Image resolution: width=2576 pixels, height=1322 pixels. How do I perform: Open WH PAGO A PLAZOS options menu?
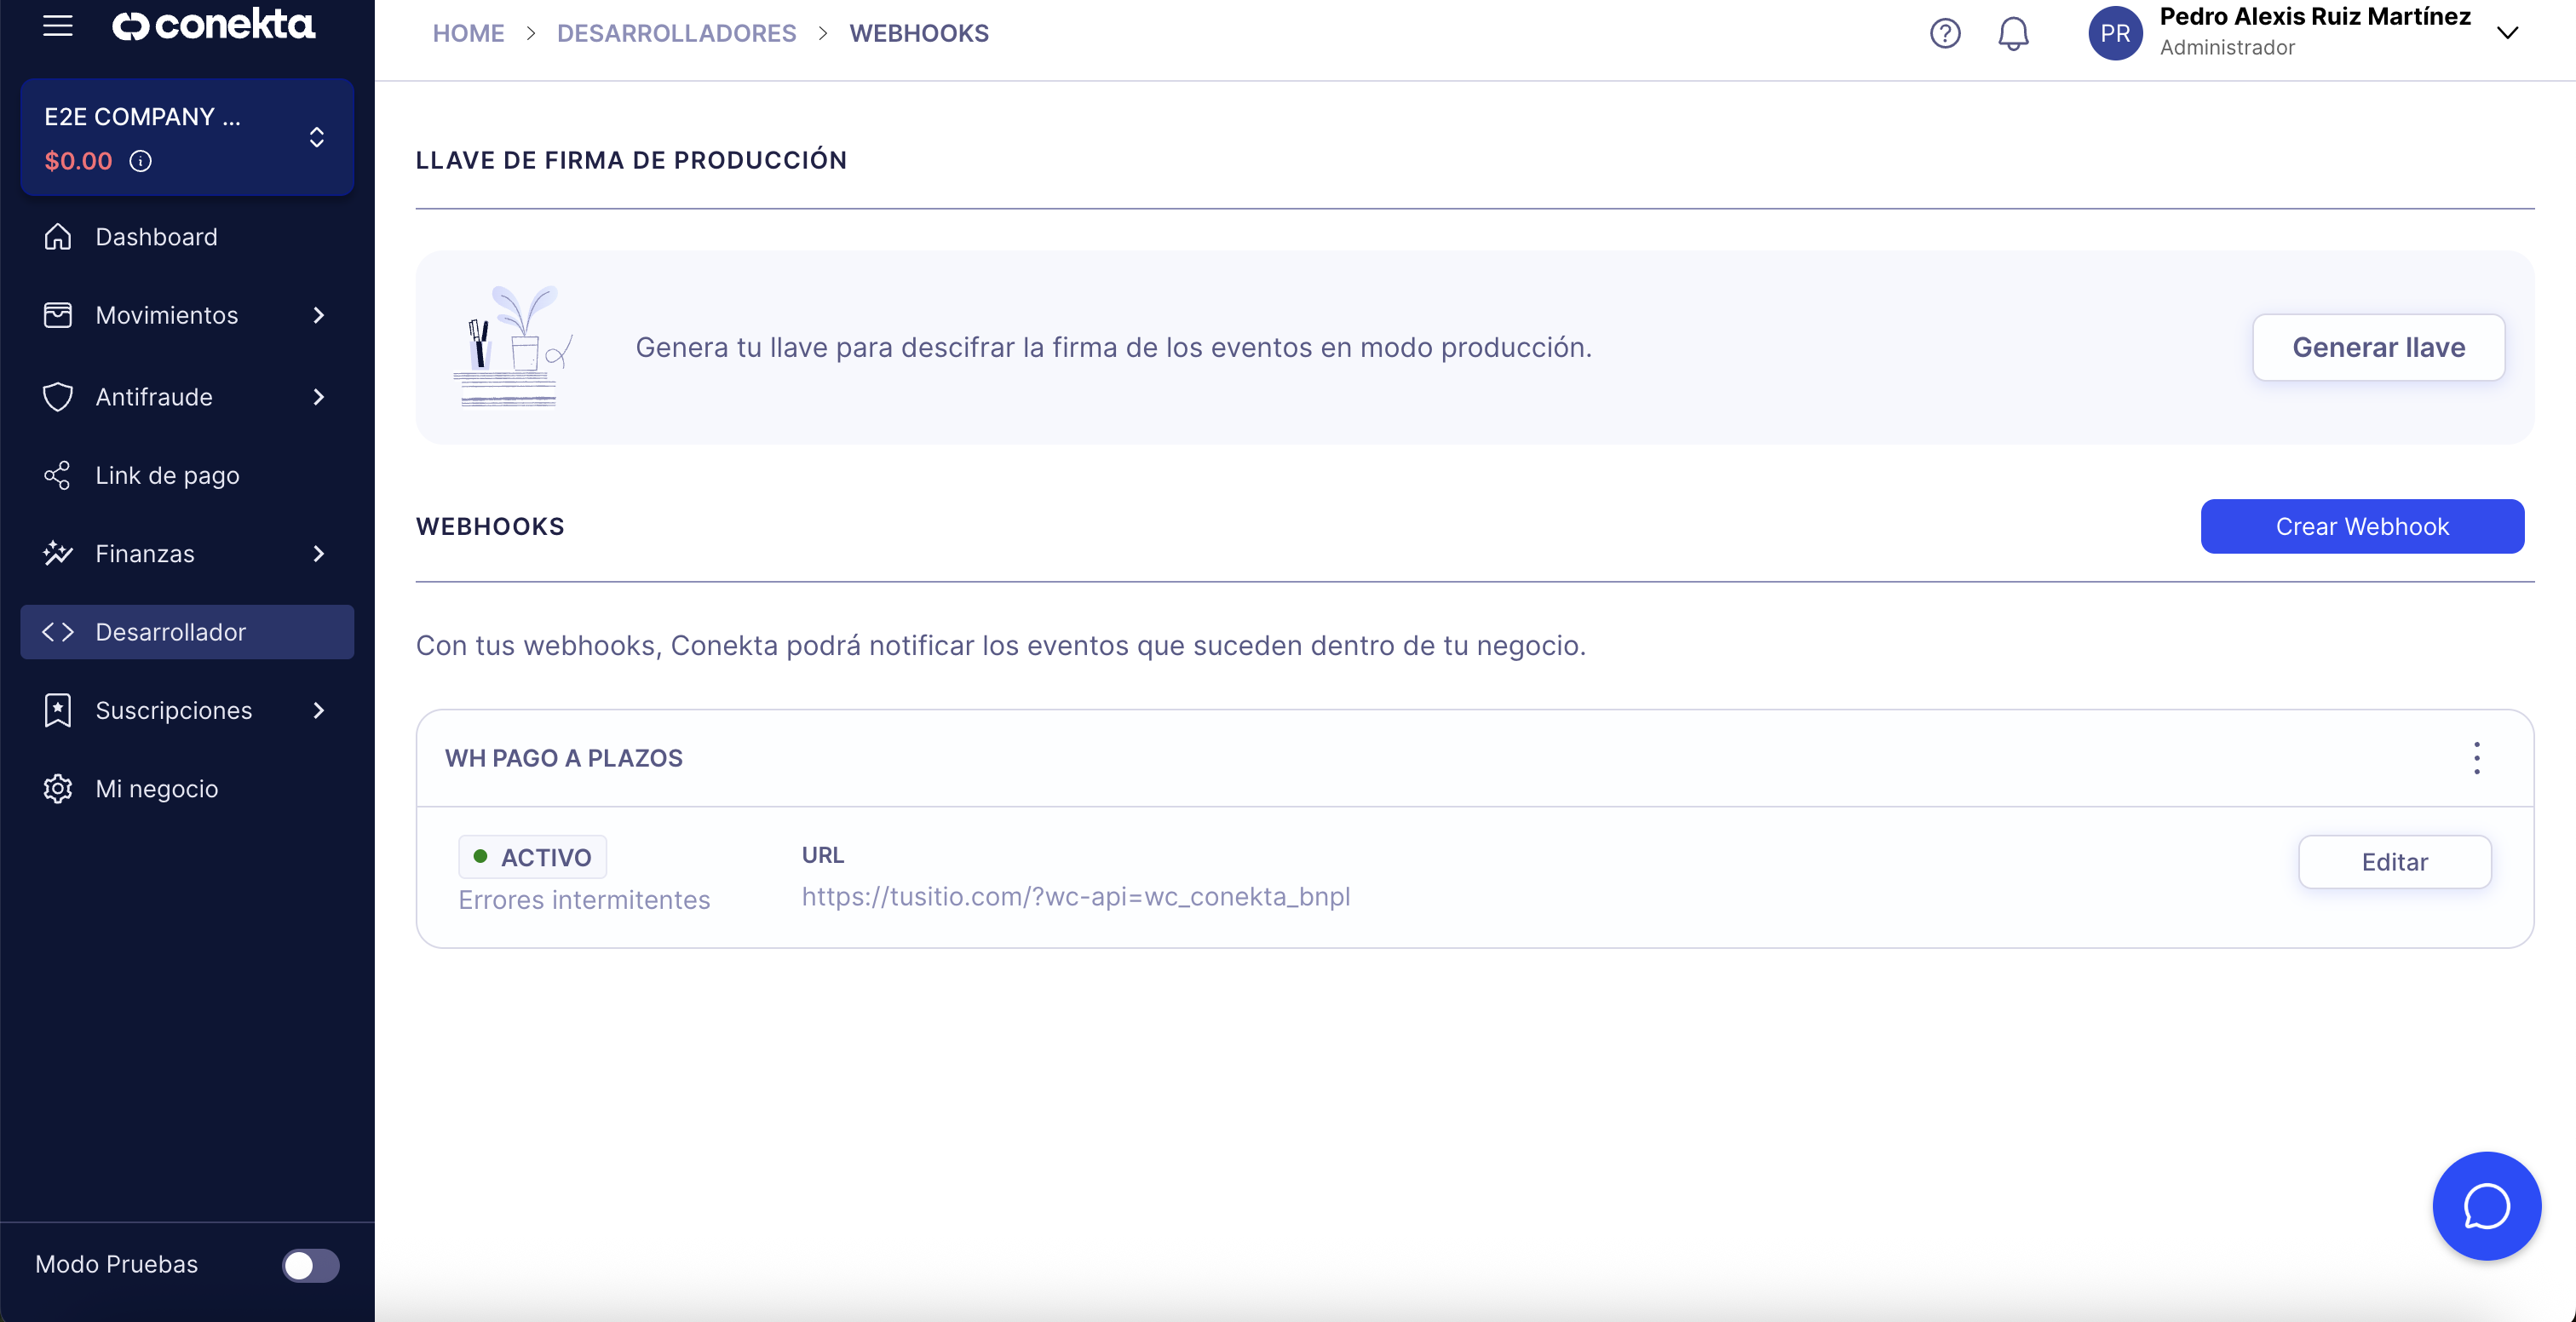2476,758
